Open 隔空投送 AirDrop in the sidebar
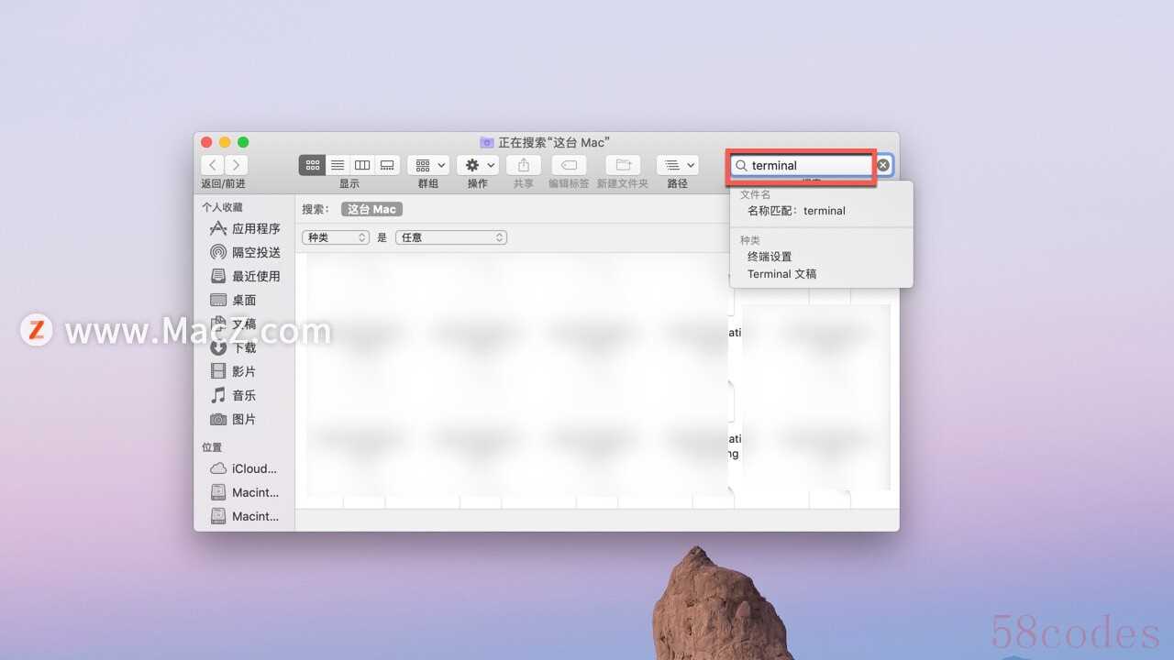The width and height of the screenshot is (1174, 660). (245, 252)
